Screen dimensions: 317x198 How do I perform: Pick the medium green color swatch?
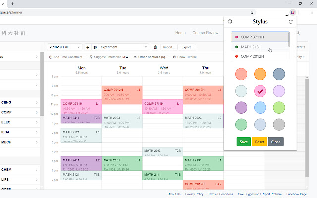click(241, 124)
